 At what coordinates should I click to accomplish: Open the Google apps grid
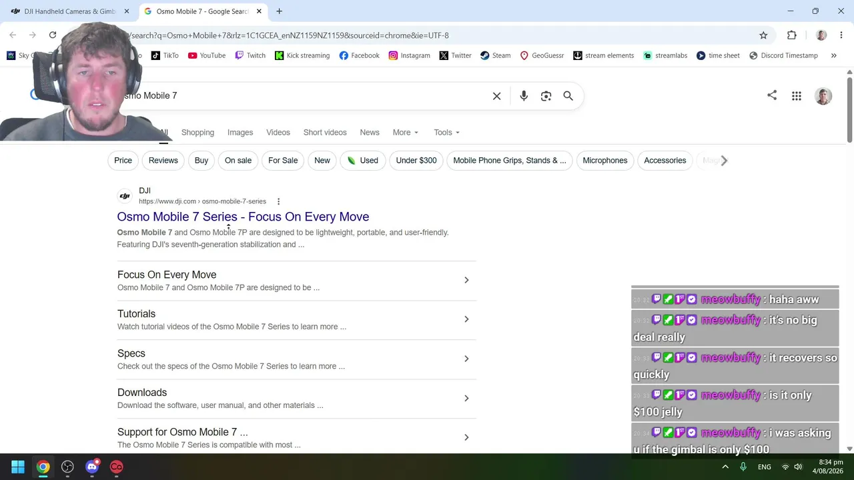pos(797,96)
